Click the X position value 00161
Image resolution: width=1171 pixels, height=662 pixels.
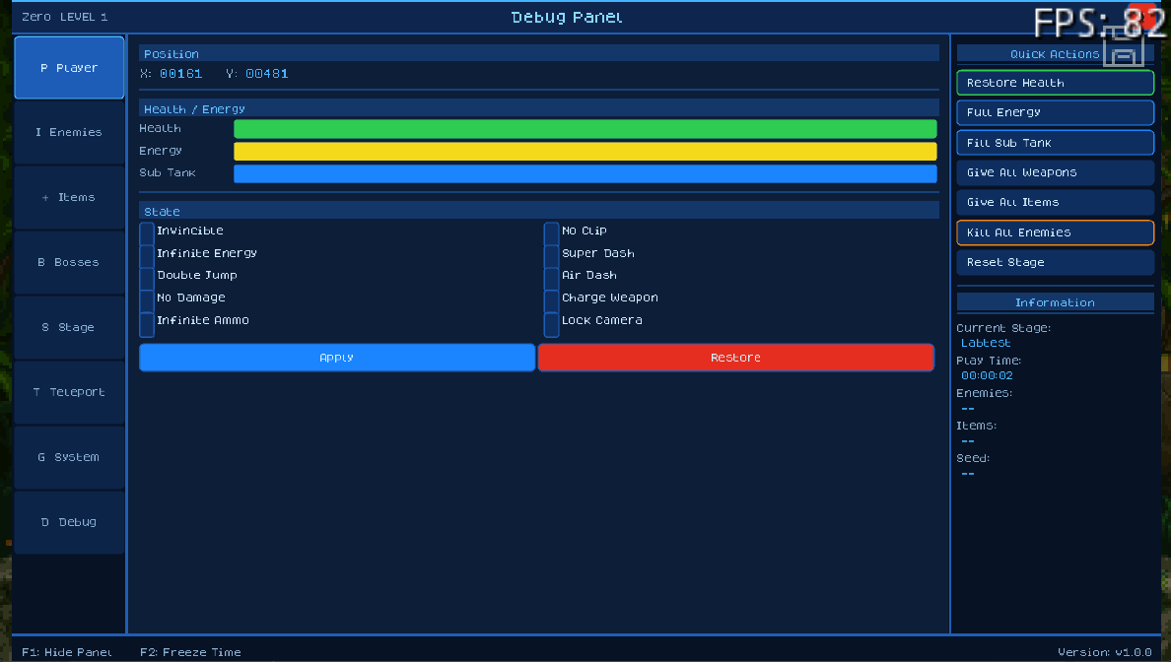(x=180, y=74)
